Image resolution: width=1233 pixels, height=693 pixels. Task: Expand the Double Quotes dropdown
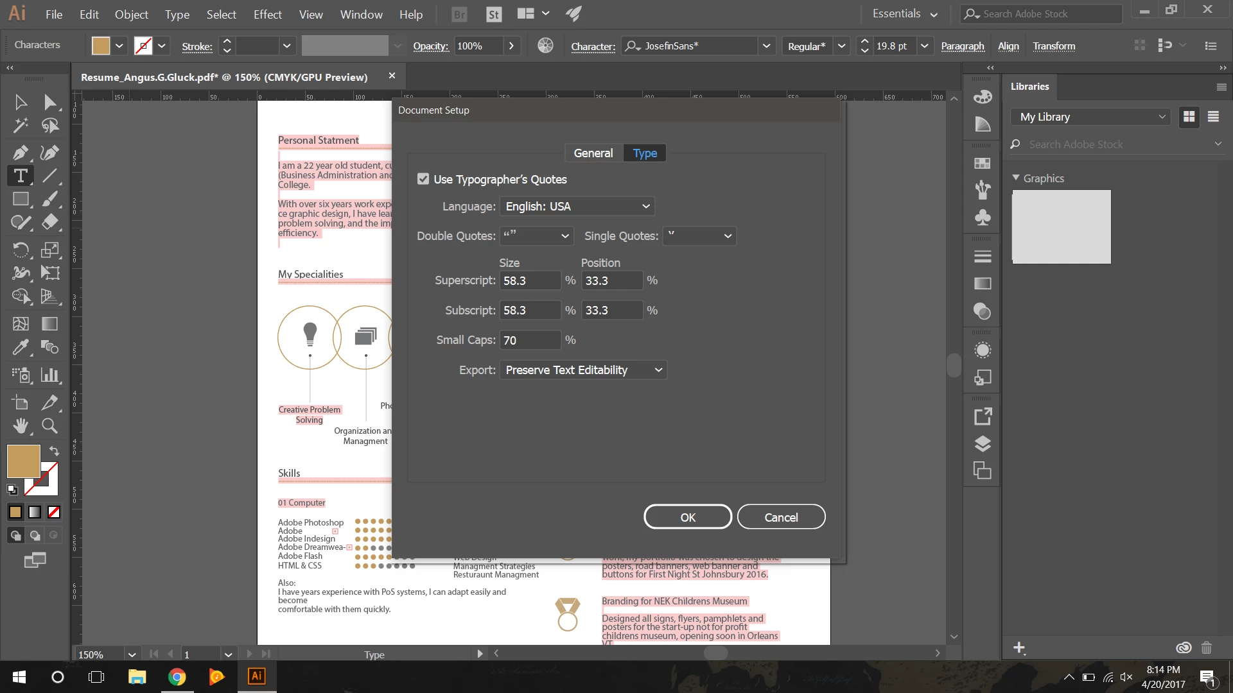[537, 235]
